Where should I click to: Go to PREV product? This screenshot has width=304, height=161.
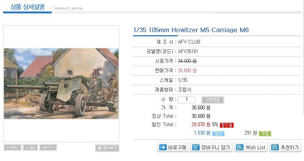[x=13, y=147]
